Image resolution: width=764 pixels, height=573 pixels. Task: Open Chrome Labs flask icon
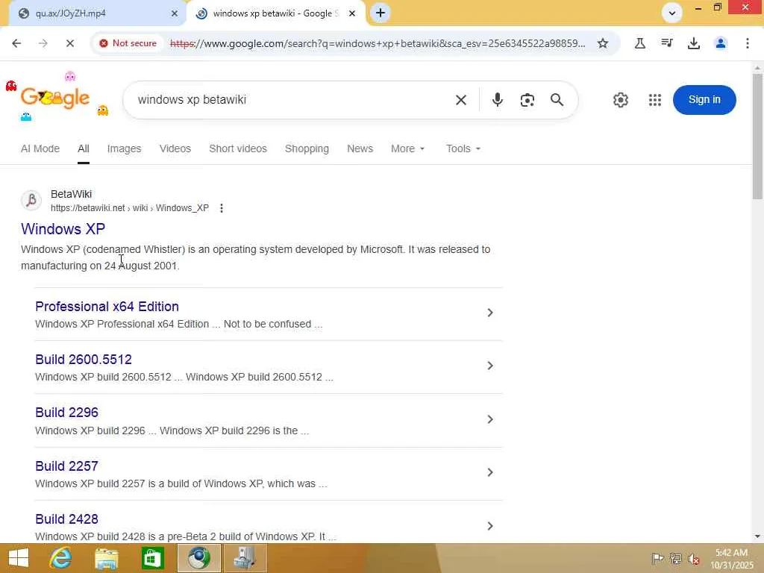coord(639,43)
